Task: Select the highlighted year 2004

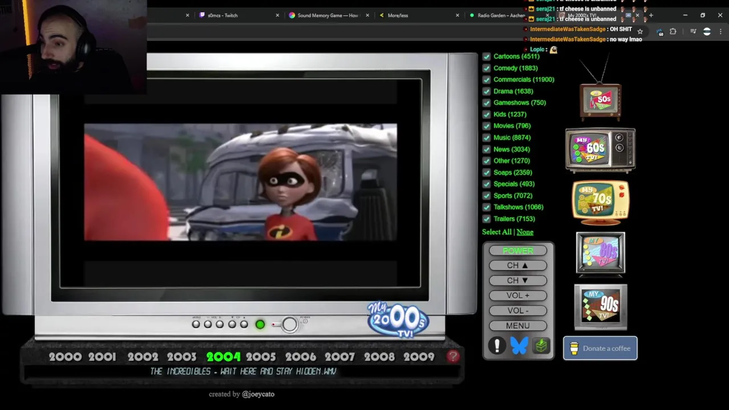Action: (x=223, y=357)
